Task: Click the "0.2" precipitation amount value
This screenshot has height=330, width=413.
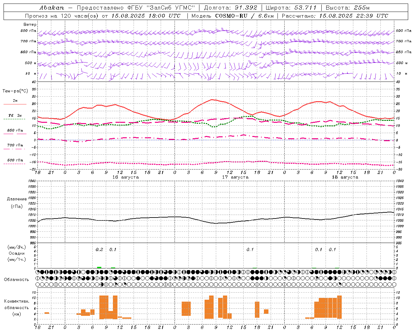Action: pyautogui.click(x=99, y=249)
